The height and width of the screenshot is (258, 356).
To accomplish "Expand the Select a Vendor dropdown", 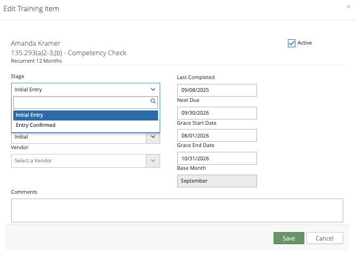I will pyautogui.click(x=153, y=161).
